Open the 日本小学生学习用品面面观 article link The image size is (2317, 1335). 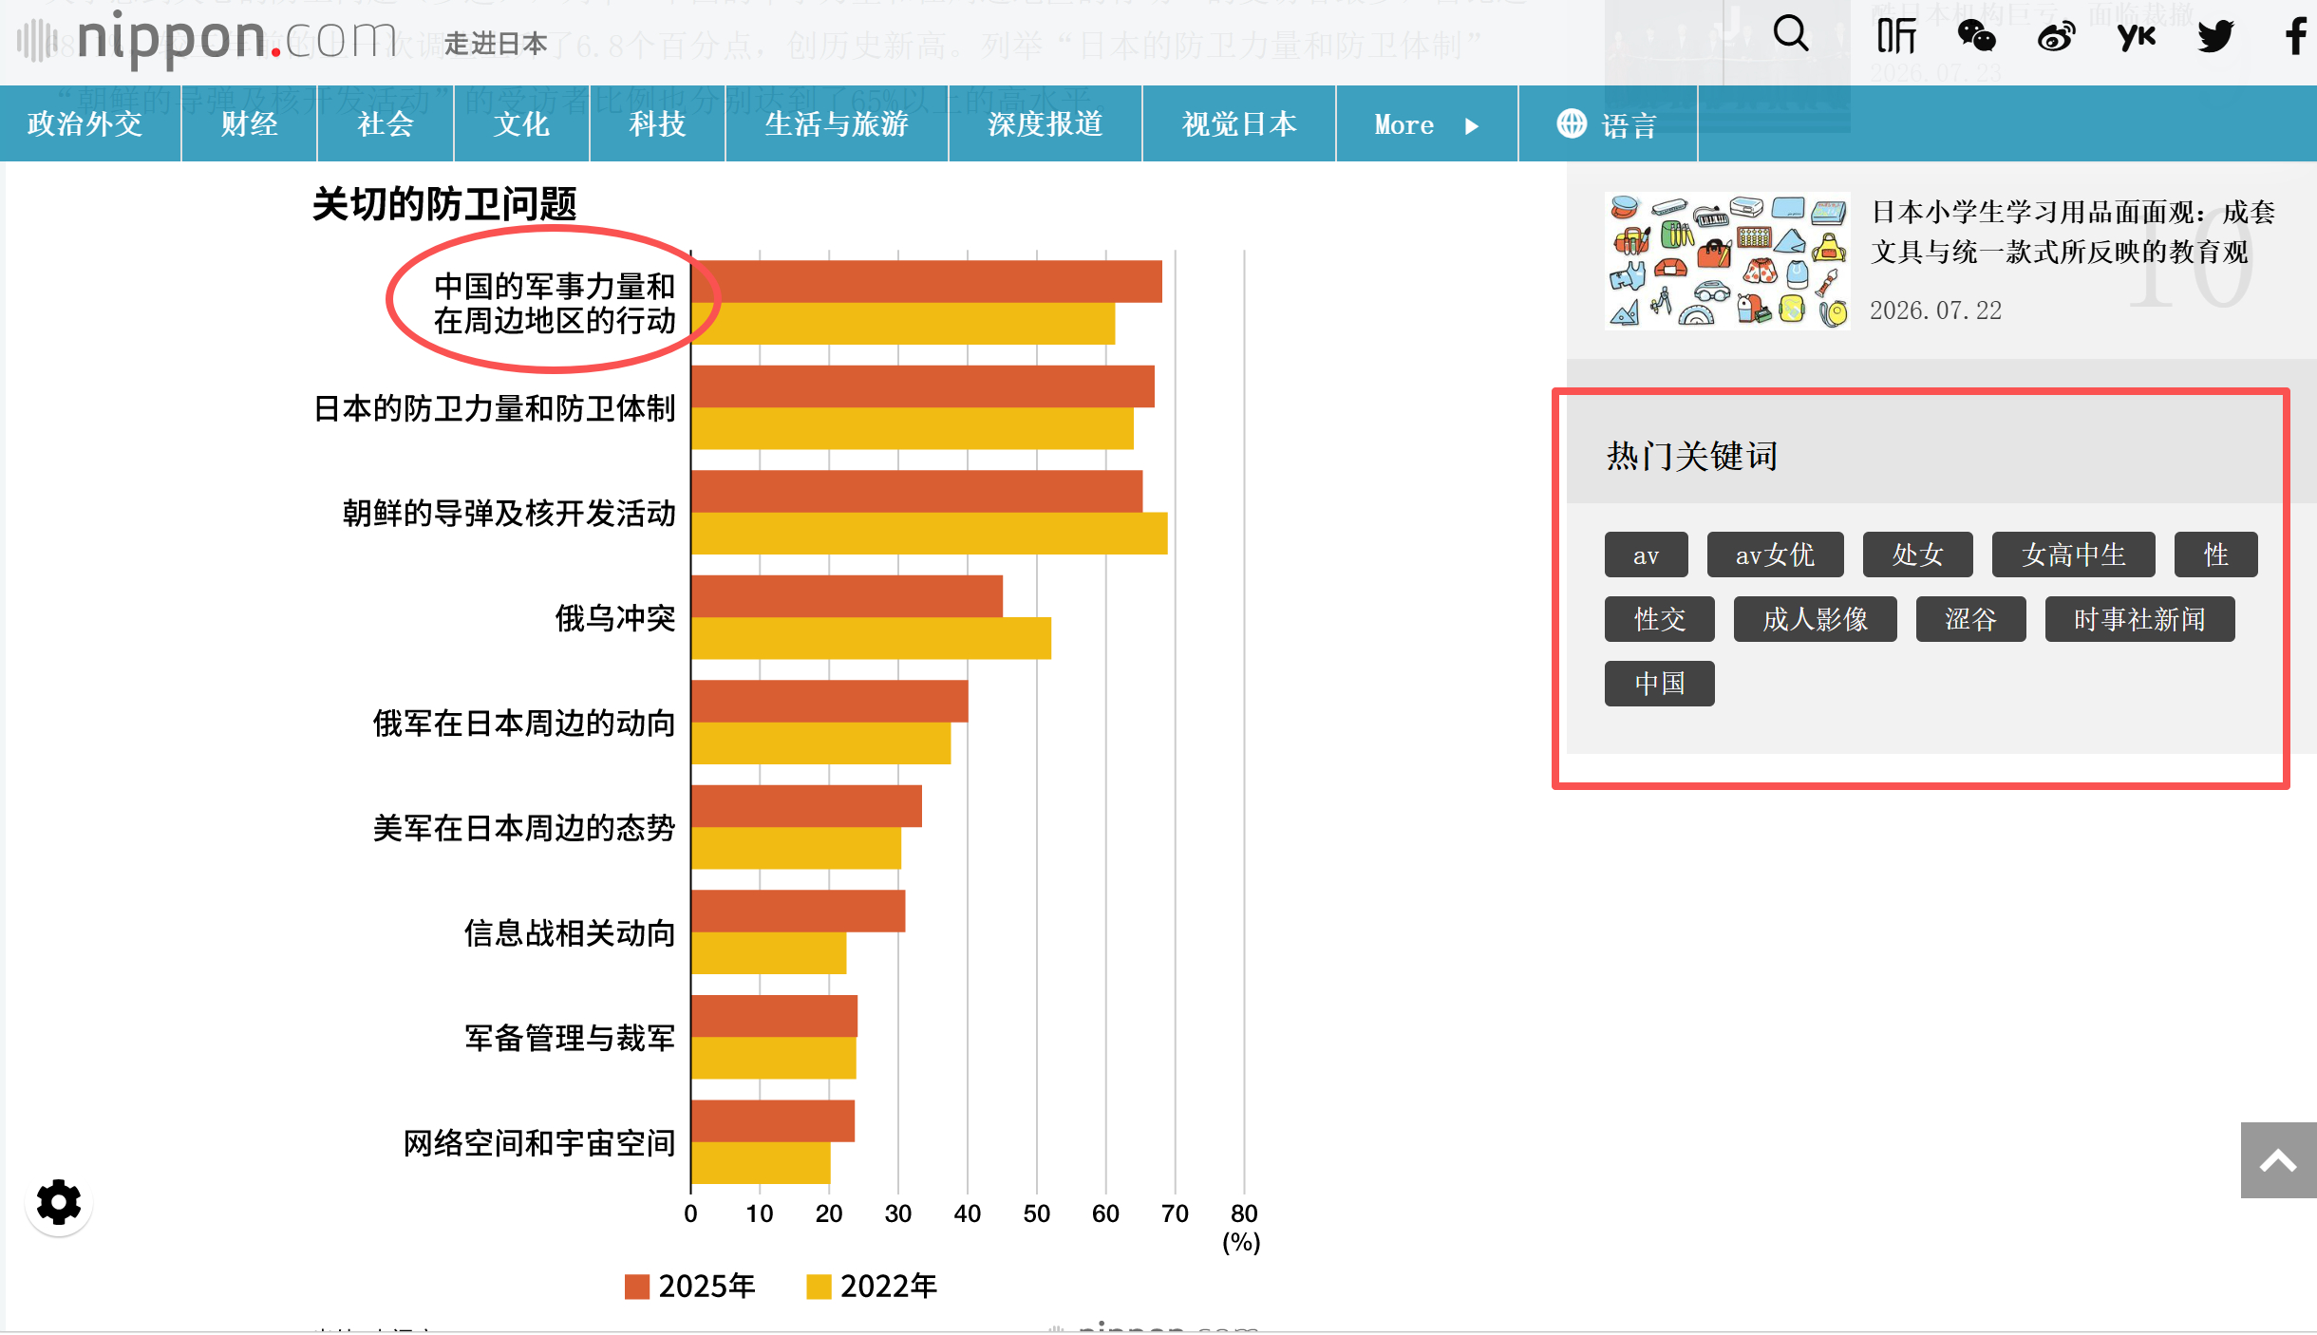click(2073, 232)
